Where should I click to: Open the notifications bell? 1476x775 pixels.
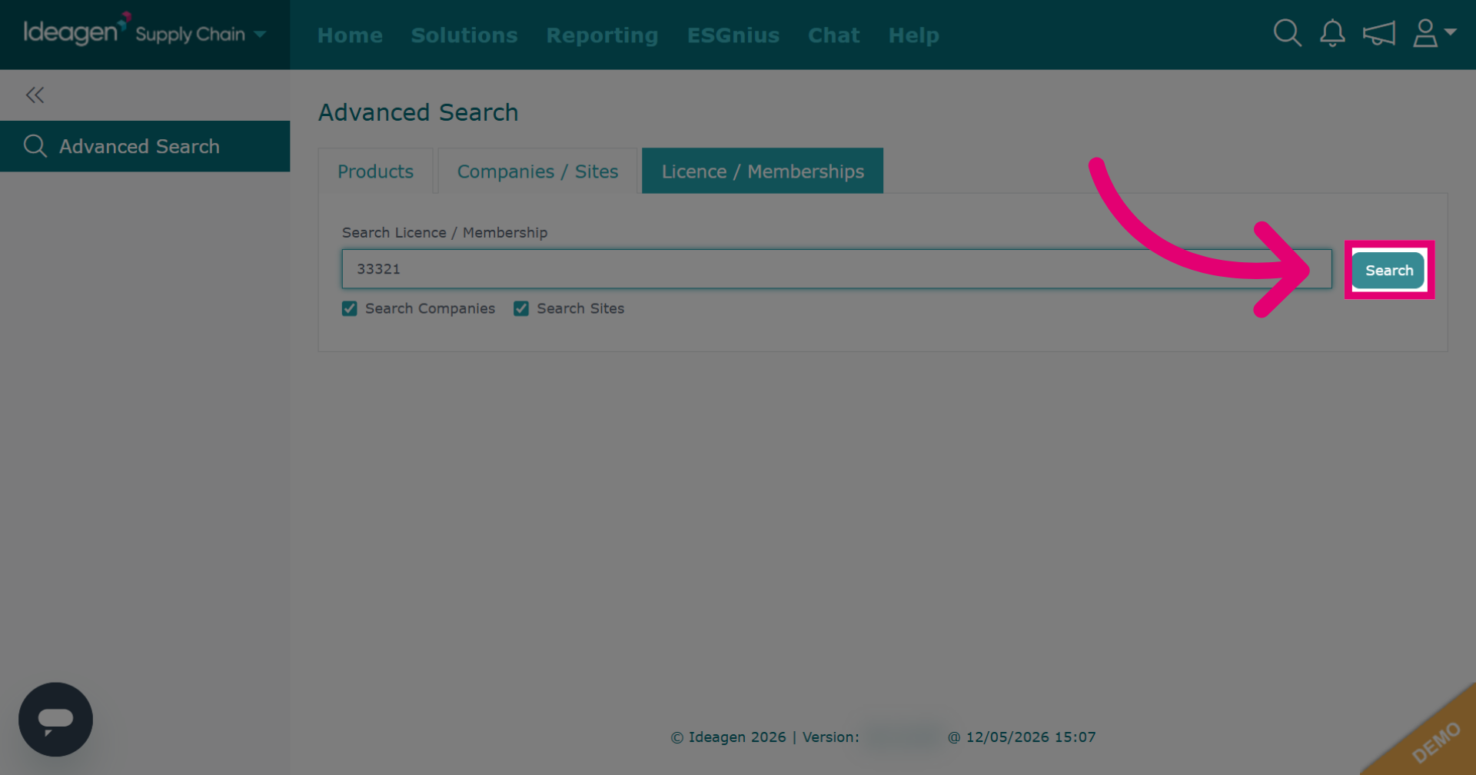[x=1332, y=33]
